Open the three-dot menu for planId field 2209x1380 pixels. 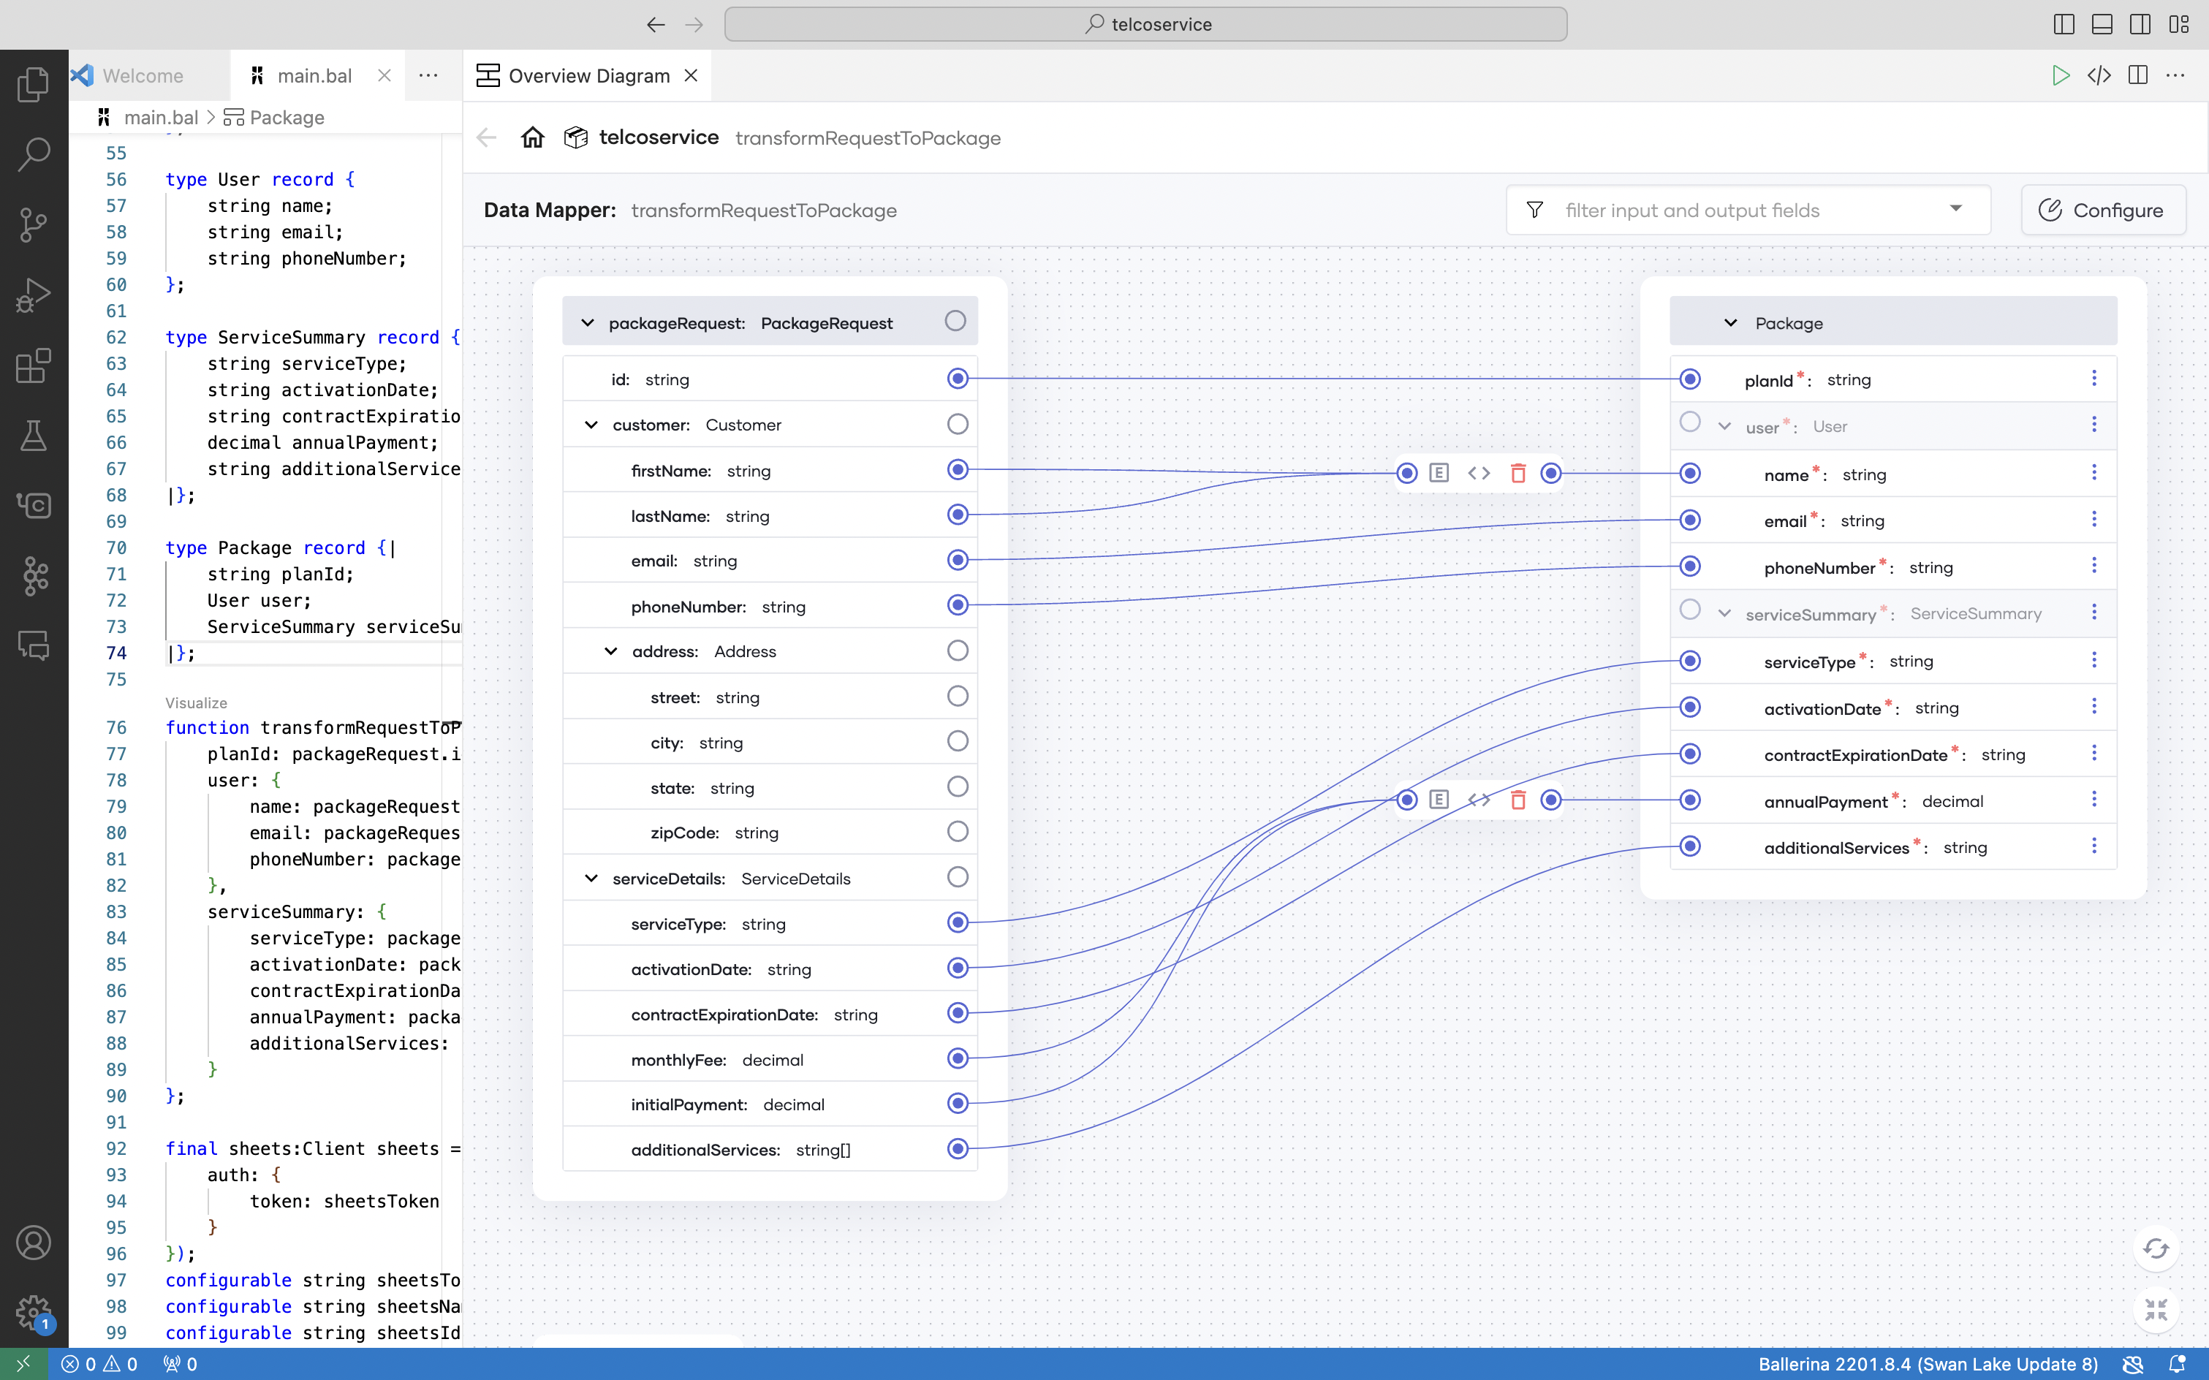tap(2094, 378)
